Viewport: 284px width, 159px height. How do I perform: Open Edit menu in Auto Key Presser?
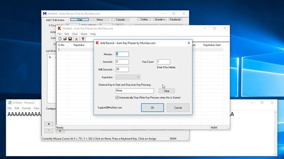coord(67,34)
